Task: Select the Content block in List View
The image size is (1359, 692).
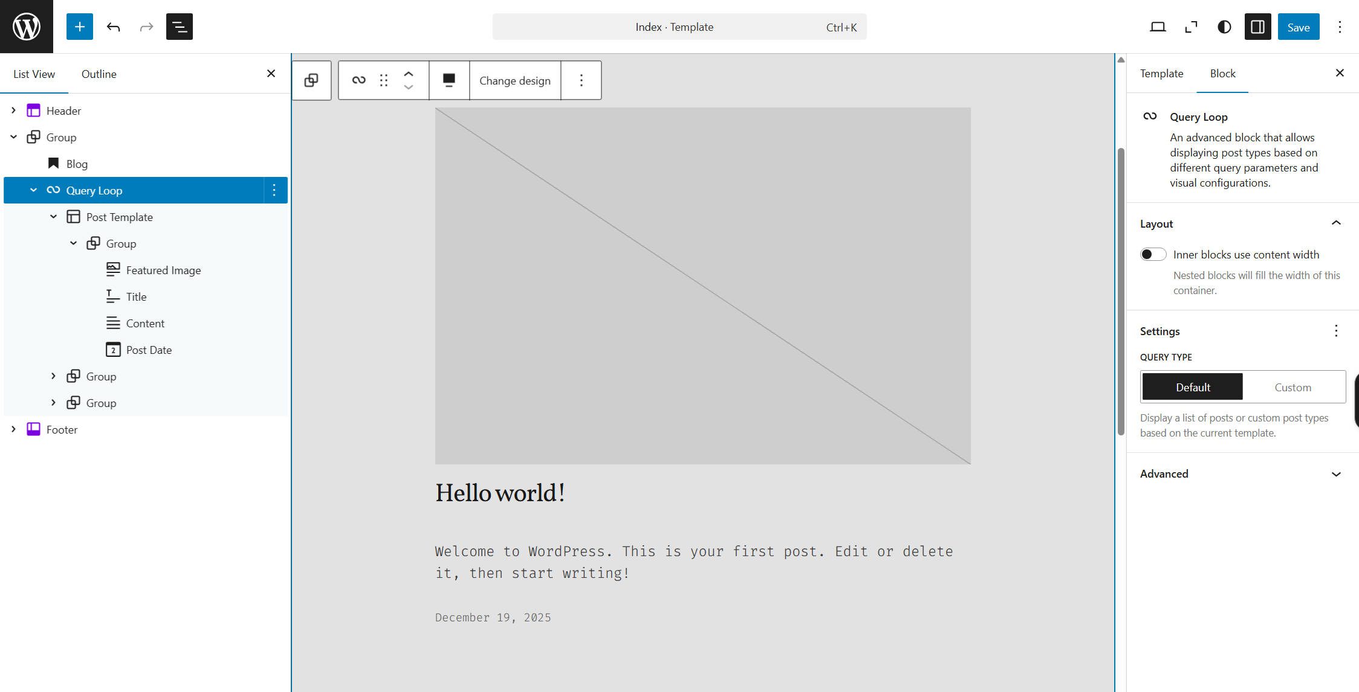Action: point(145,323)
